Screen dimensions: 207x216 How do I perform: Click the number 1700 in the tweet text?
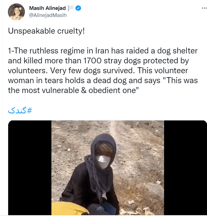(x=93, y=61)
